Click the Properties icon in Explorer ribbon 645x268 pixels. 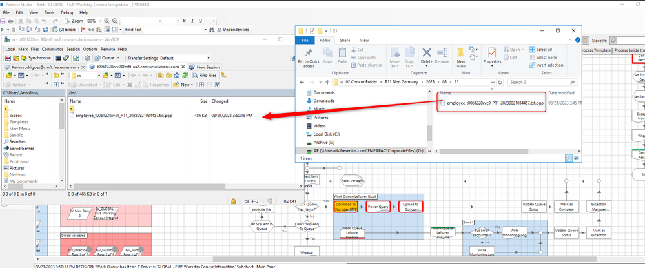pos(491,53)
